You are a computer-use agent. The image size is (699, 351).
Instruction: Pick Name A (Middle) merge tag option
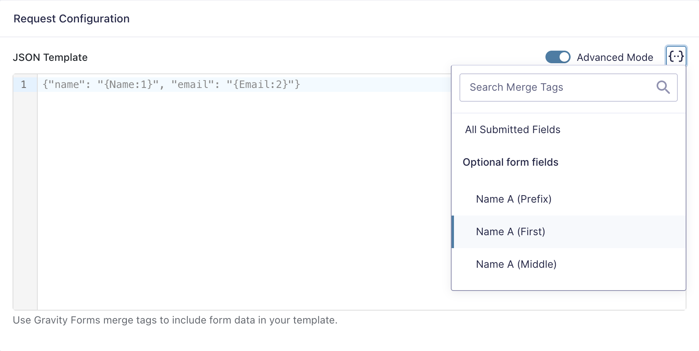coord(516,264)
